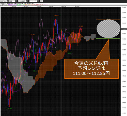
Task: Open the date picker dropdown arrow
Action: pyautogui.click(x=38, y=1)
